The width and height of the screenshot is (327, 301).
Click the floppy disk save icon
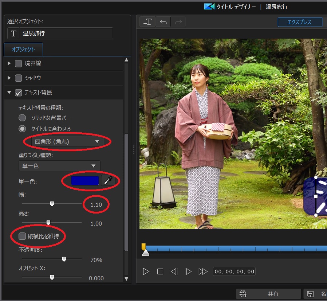[x=310, y=294]
